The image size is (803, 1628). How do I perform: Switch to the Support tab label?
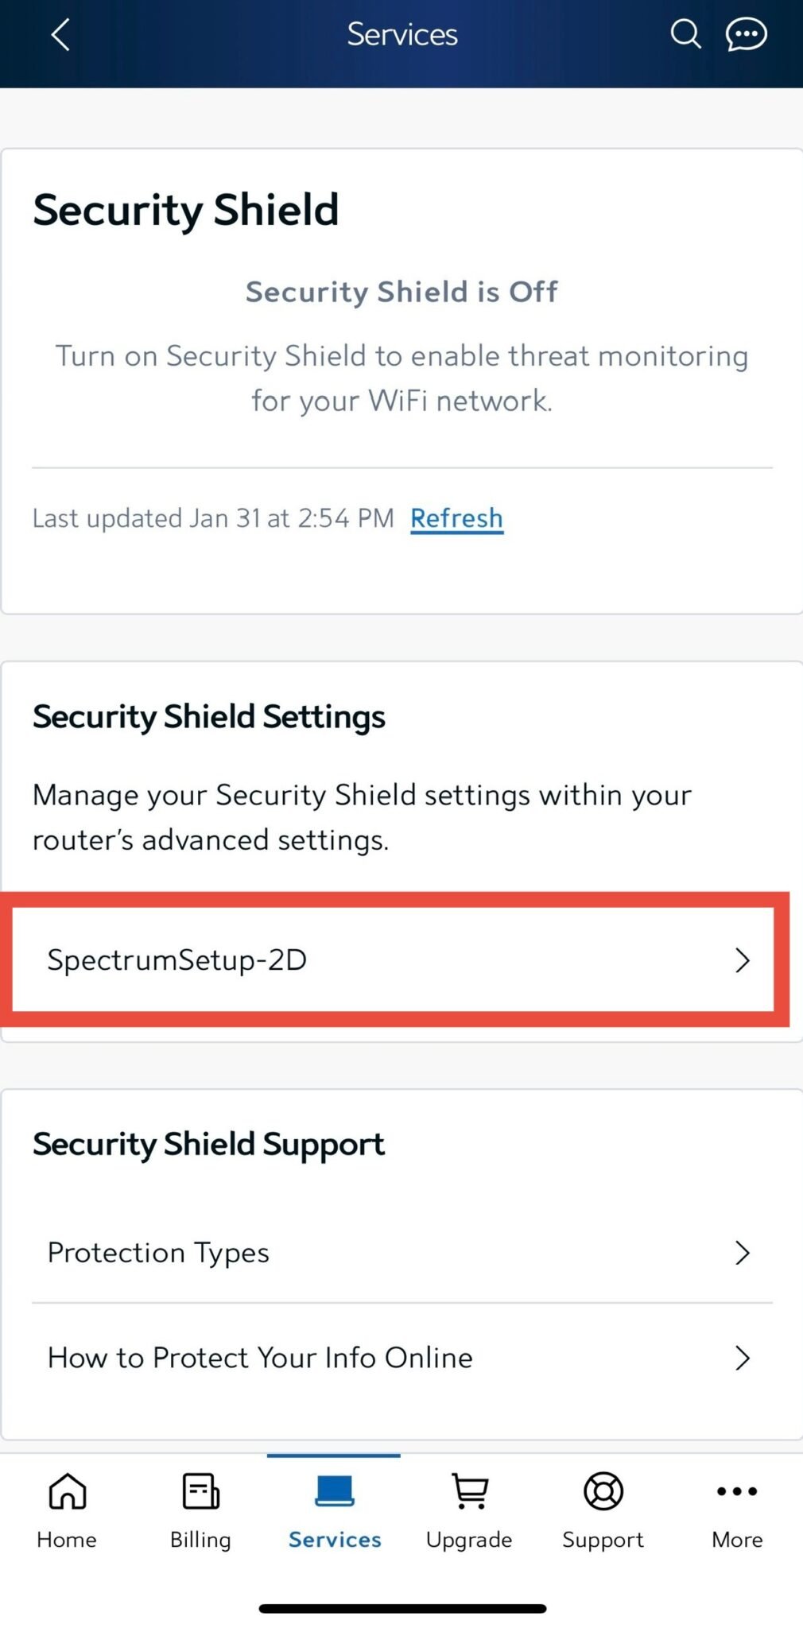pos(603,1540)
